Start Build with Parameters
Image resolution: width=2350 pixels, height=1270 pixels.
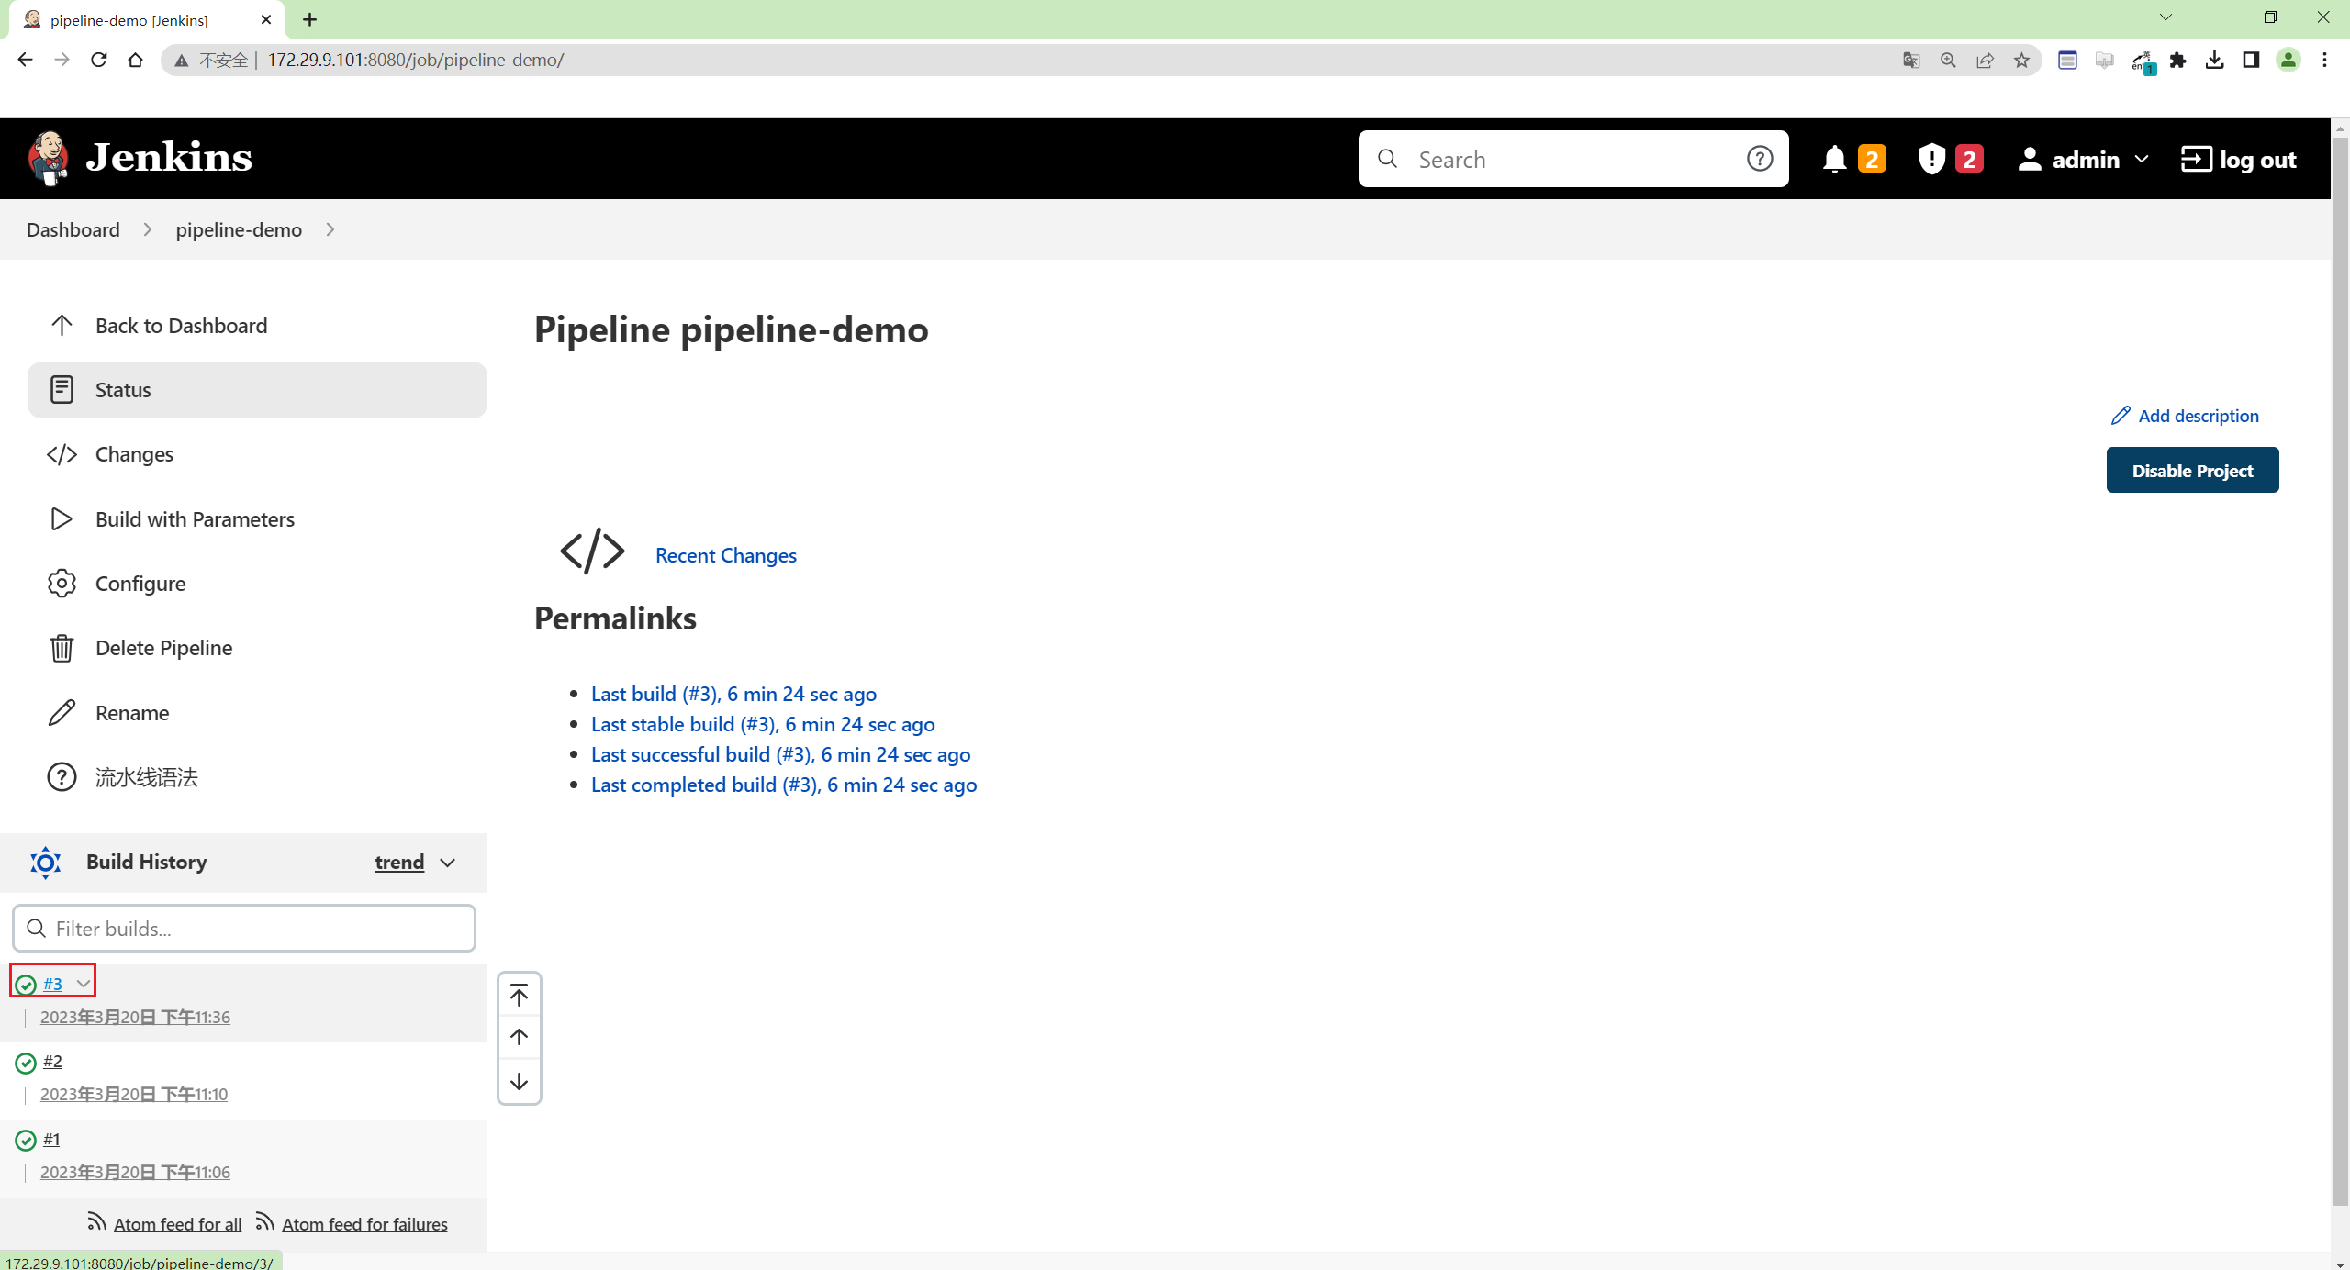click(x=257, y=519)
